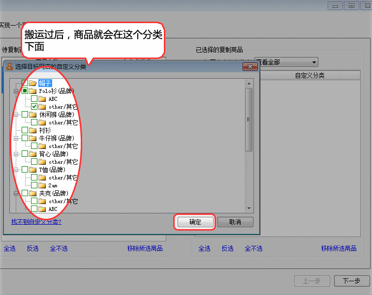Check other/其它 checkbox under 牛仔裤
The height and width of the screenshot is (295, 372).
[x=34, y=146]
